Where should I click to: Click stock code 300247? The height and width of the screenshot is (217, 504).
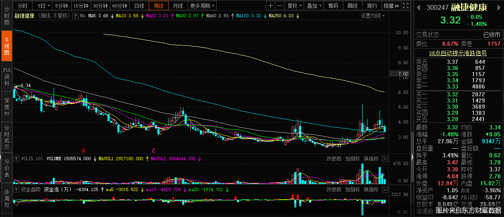click(438, 7)
